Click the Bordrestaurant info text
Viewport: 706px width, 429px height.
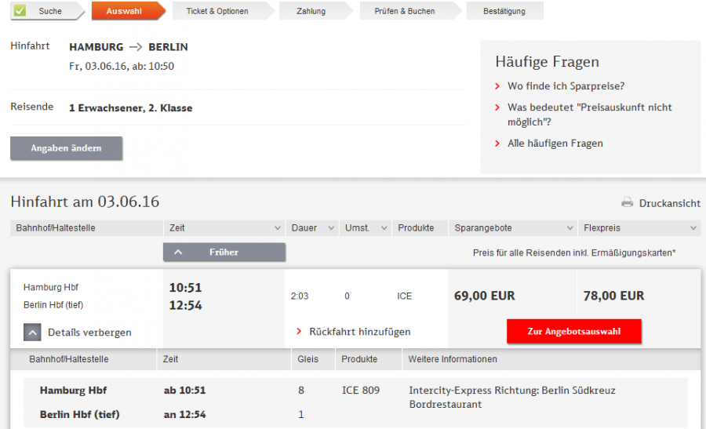[x=446, y=404]
